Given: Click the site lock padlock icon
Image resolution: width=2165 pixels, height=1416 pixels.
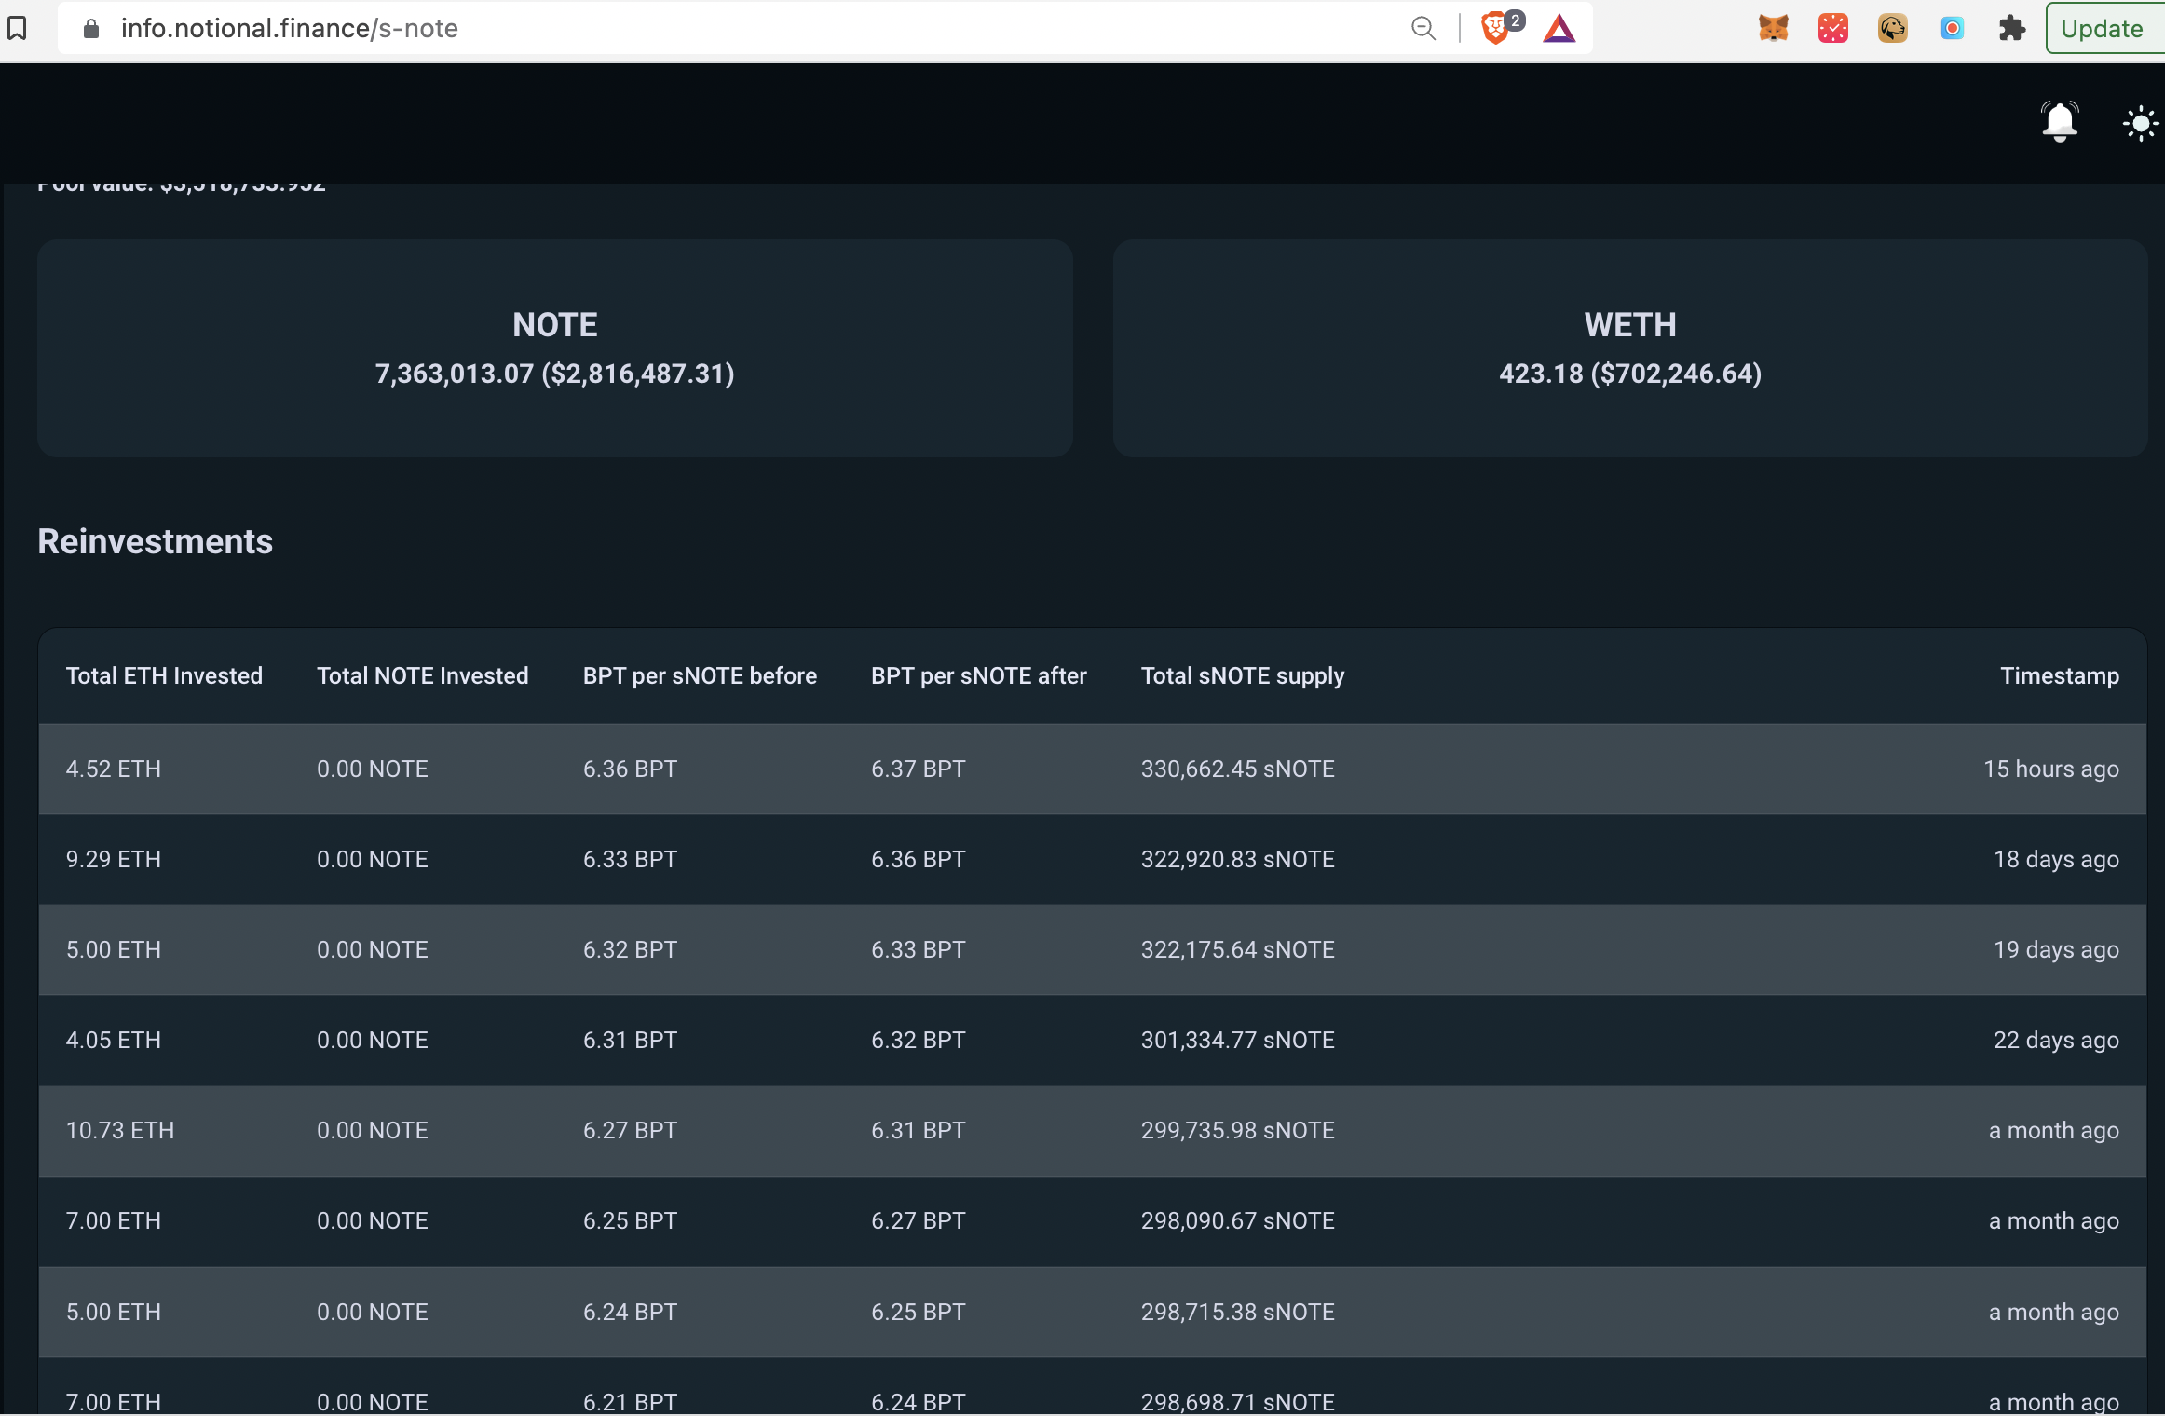Looking at the screenshot, I should click(90, 29).
